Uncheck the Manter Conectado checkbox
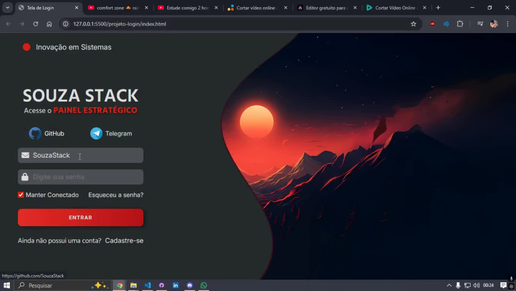Screen dimensions: 516x291 pyautogui.click(x=21, y=195)
